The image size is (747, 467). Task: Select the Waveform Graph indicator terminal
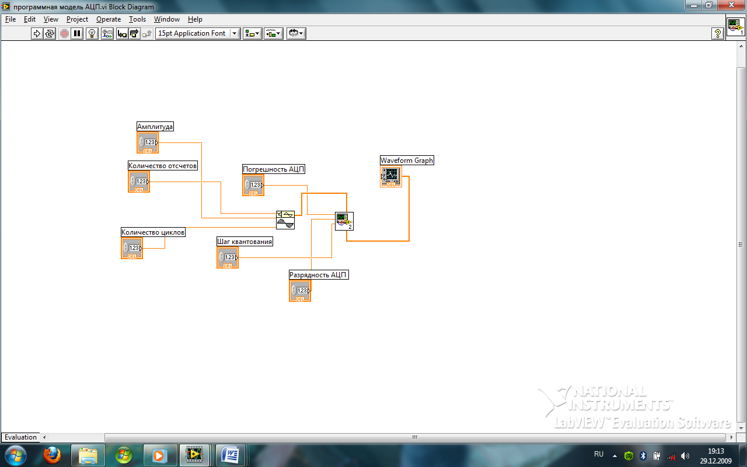click(391, 176)
